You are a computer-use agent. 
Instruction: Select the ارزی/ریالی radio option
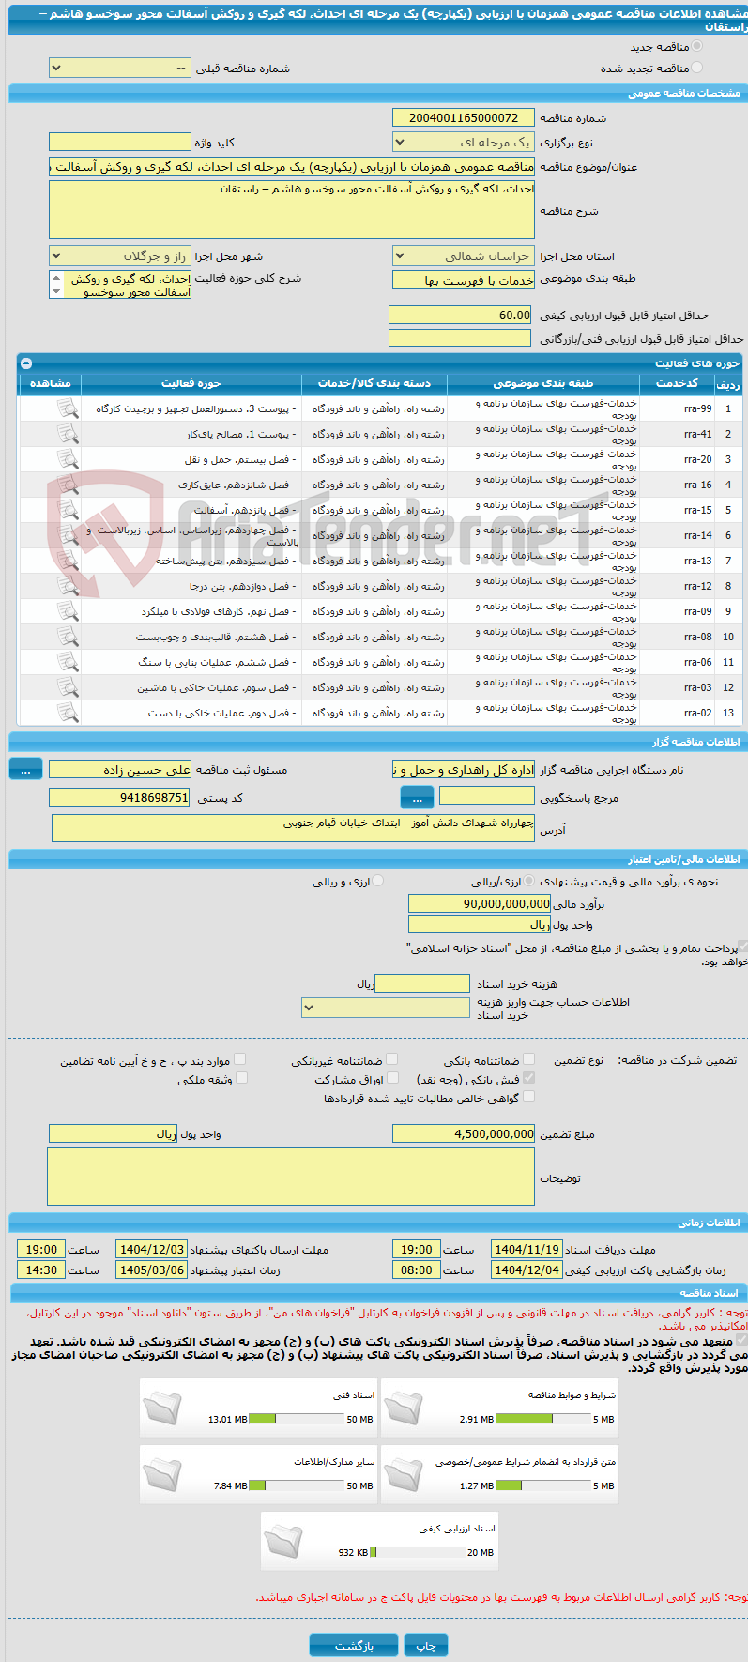(x=530, y=882)
